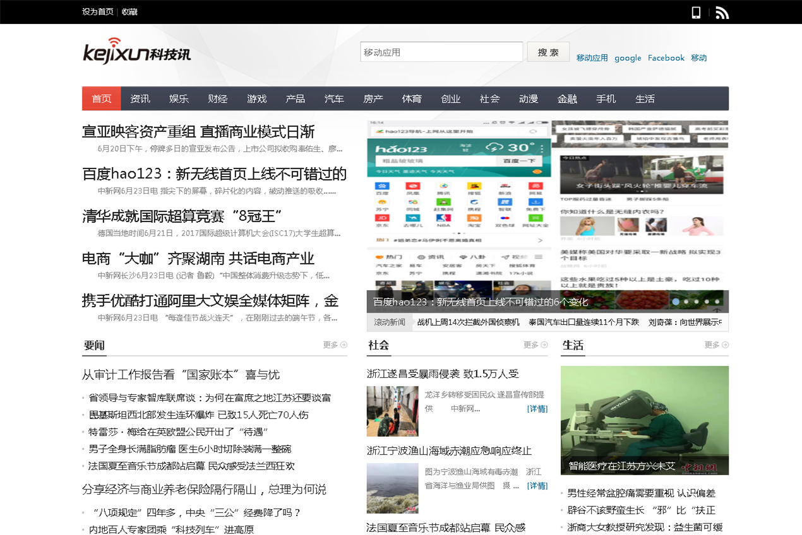Open ticker item 泰国汽车出口量连续11个月下跌

click(x=584, y=322)
